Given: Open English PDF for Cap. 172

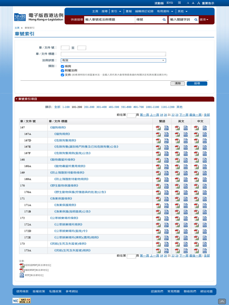Looking at the screenshot, I should click(177, 218).
